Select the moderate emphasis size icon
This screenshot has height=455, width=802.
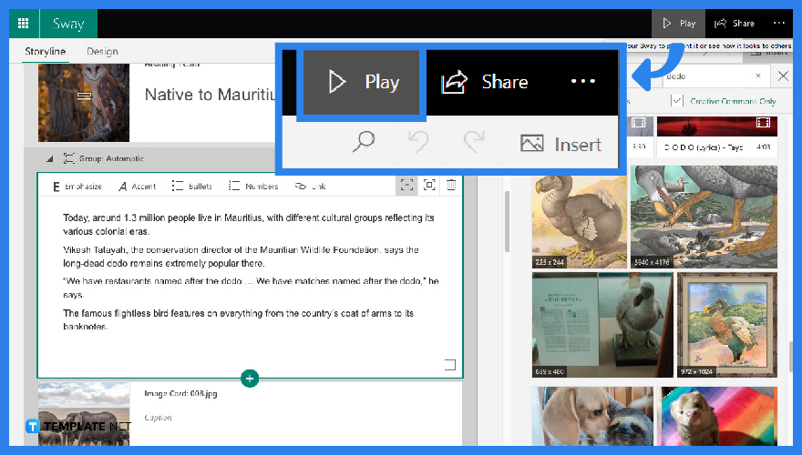tap(429, 185)
